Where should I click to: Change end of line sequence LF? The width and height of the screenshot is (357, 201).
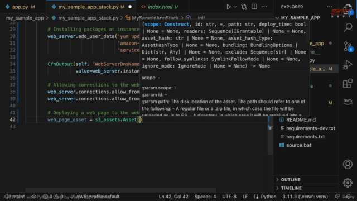245,197
